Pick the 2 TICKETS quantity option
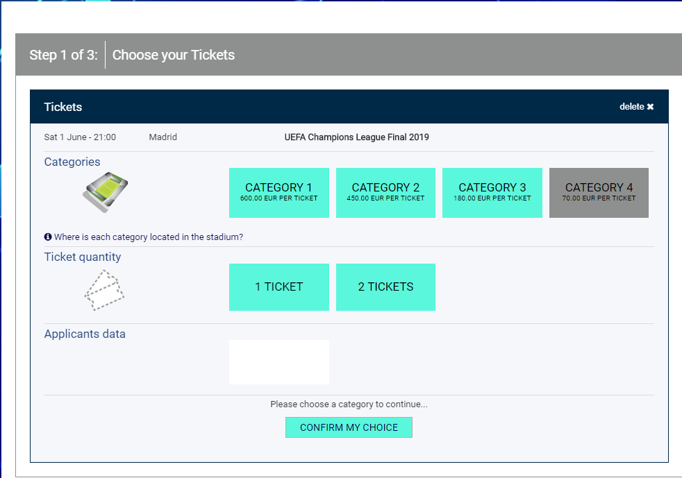The width and height of the screenshot is (682, 478). click(385, 287)
